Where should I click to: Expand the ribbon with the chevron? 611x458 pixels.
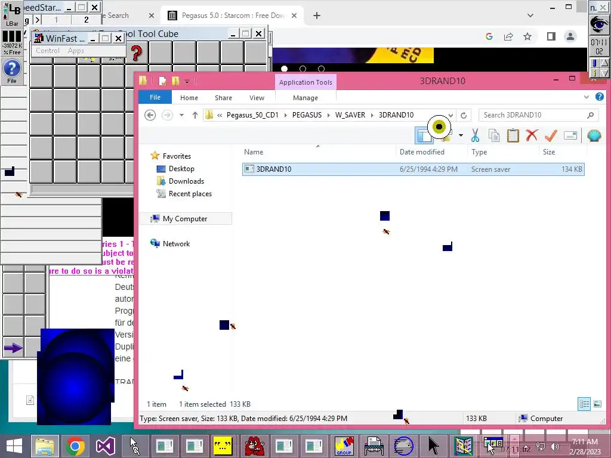(587, 97)
